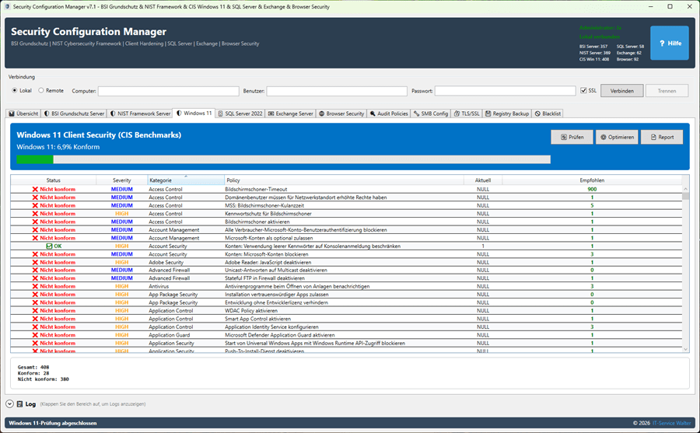Open the SQL Server 2022 tab
The width and height of the screenshot is (700, 433).
240,113
